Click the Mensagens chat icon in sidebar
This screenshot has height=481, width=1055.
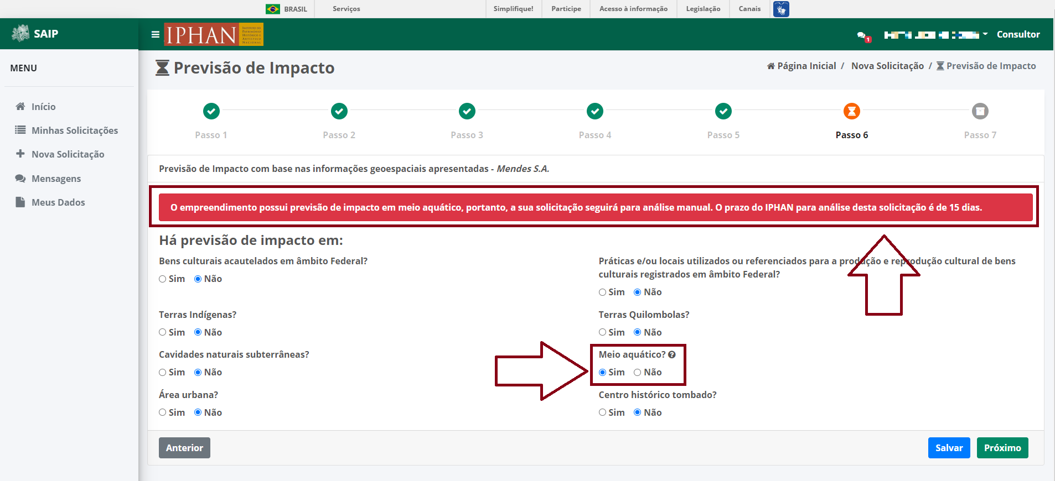coord(20,178)
